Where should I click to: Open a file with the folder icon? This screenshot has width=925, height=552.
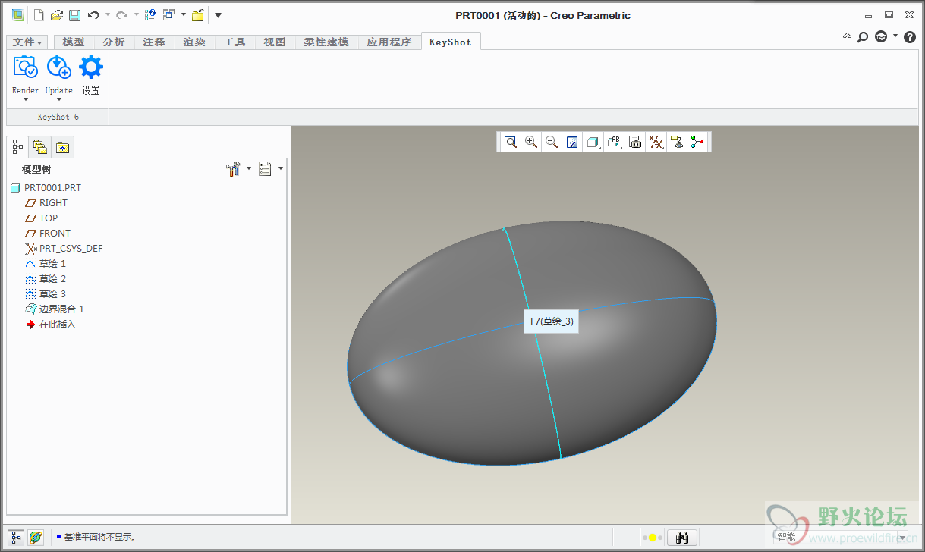point(56,15)
